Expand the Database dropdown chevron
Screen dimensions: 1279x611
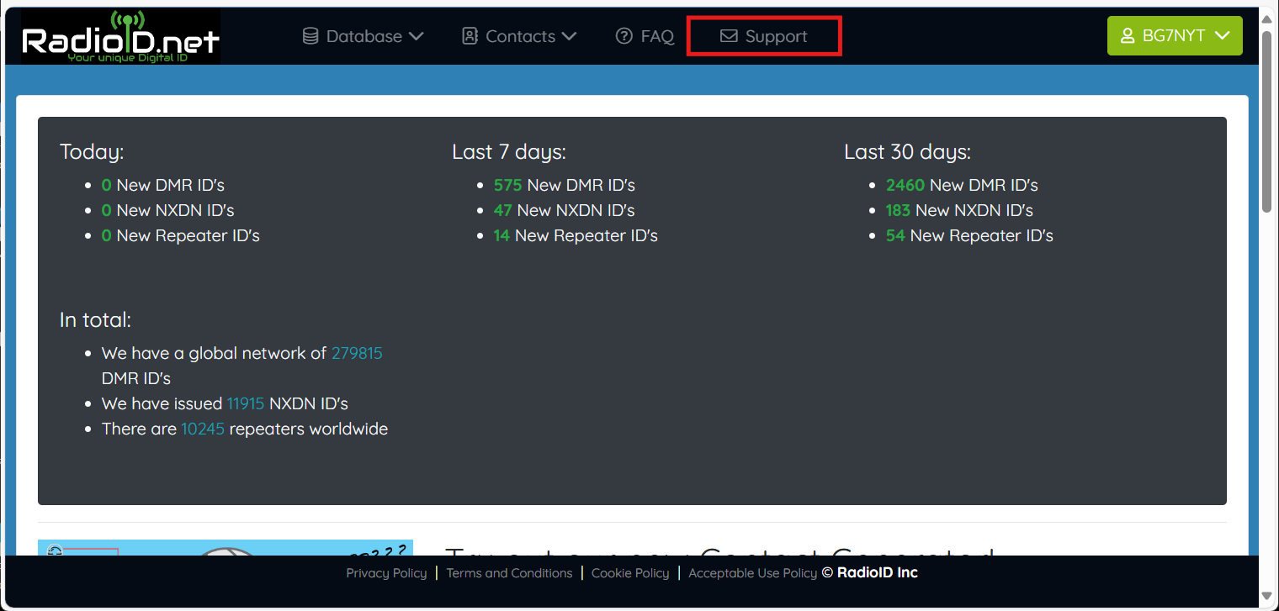coord(416,36)
